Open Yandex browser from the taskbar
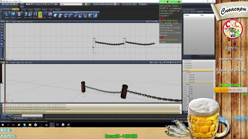The width and height of the screenshot is (248, 139). tap(36, 125)
